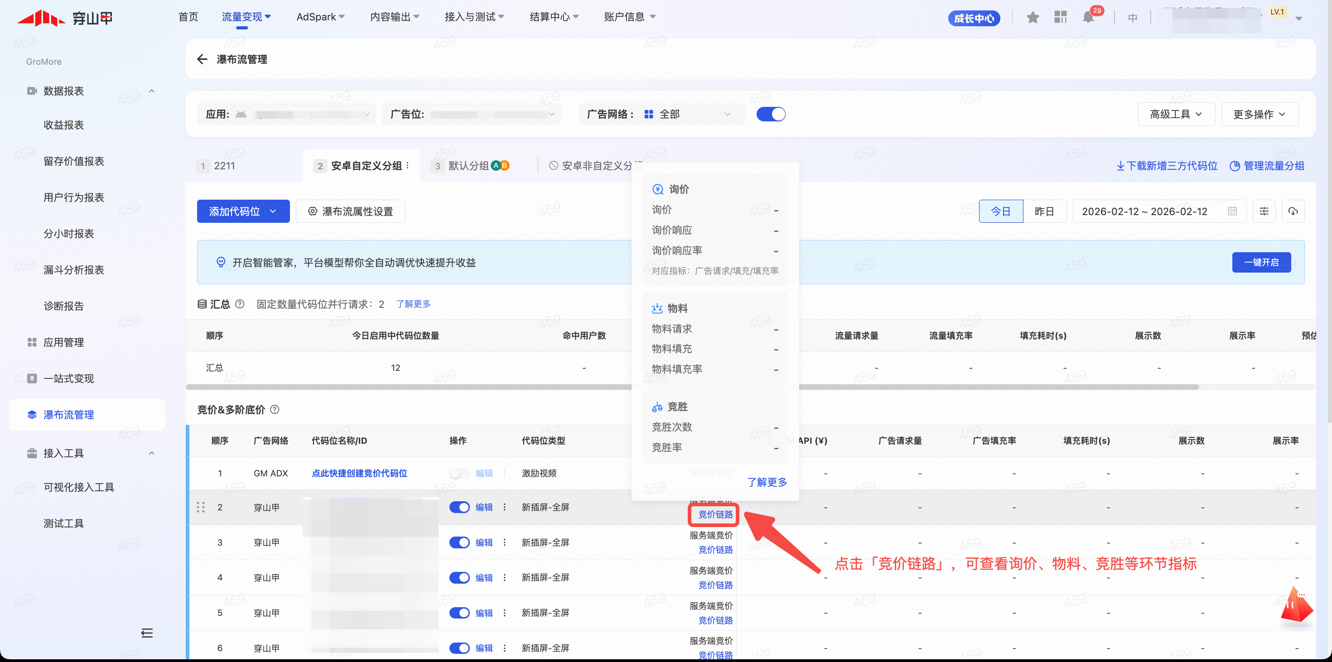Switch to the 默认分组 tab

[468, 166]
